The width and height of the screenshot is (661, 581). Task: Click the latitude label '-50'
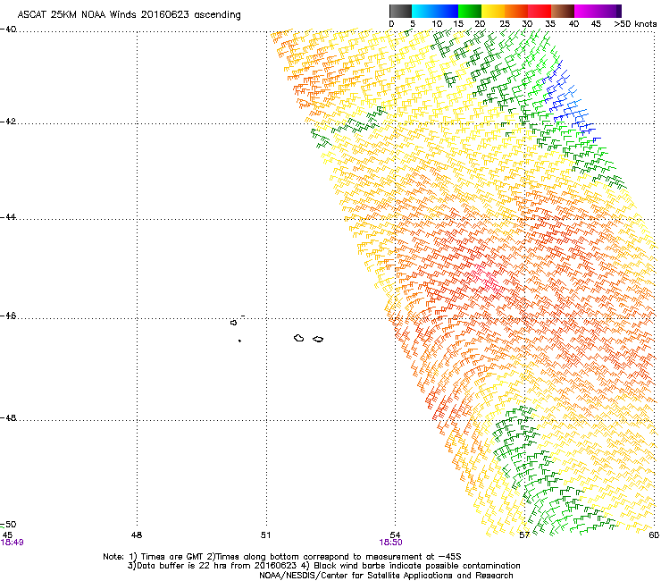8,525
